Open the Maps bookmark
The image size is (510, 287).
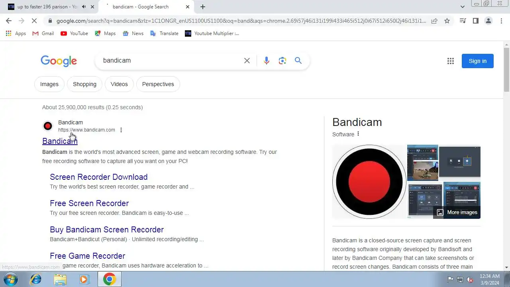pos(105,33)
